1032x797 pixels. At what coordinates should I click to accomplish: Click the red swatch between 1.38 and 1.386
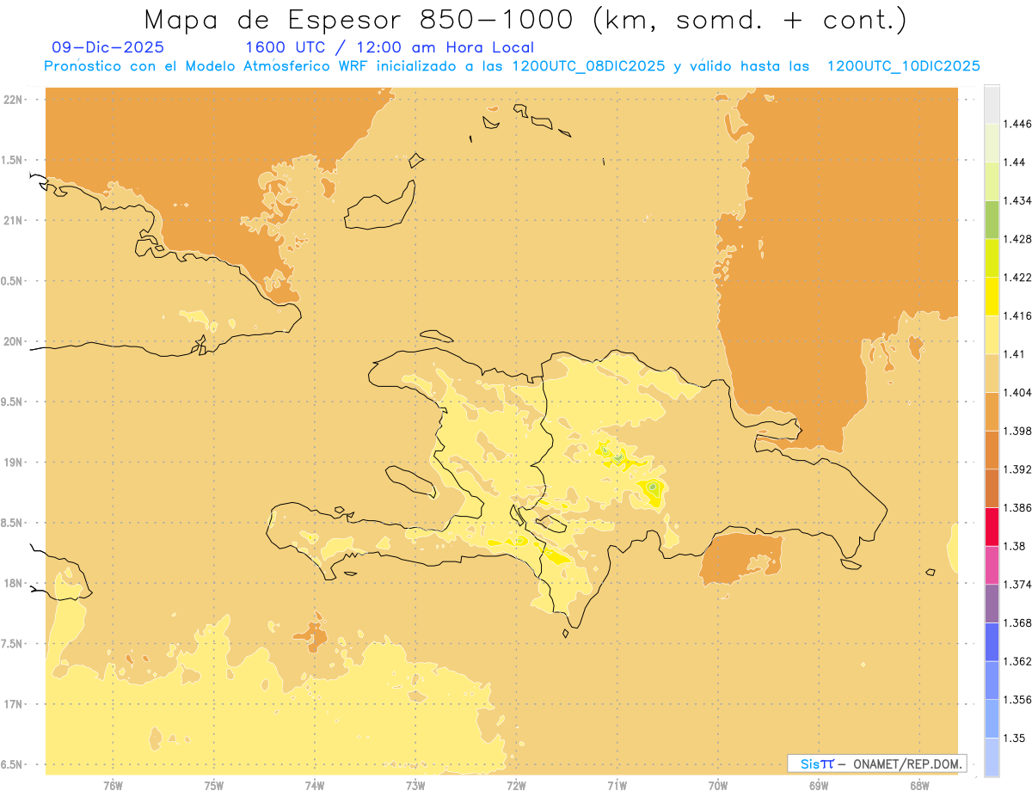tap(992, 526)
